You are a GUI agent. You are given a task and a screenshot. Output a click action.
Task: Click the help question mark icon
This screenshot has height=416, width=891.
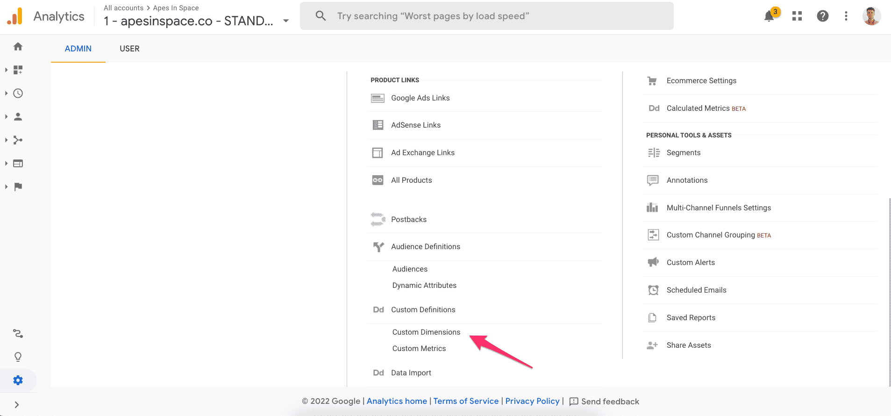(x=823, y=16)
